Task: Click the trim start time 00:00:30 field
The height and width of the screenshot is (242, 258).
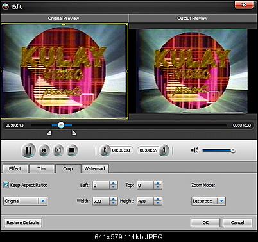Action: coord(121,150)
